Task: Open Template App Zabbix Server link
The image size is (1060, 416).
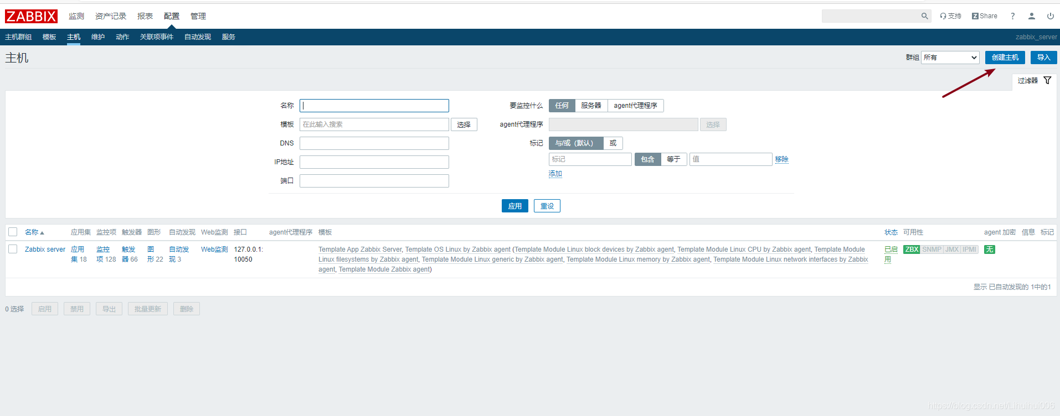Action: pyautogui.click(x=360, y=249)
